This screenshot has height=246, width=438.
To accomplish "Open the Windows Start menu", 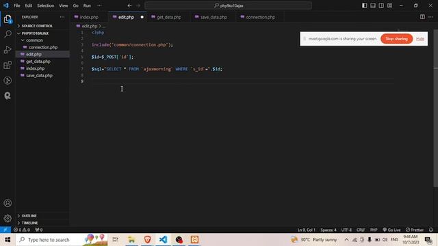I will click(x=8, y=240).
